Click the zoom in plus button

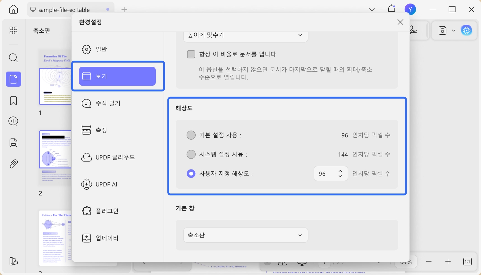(x=448, y=262)
